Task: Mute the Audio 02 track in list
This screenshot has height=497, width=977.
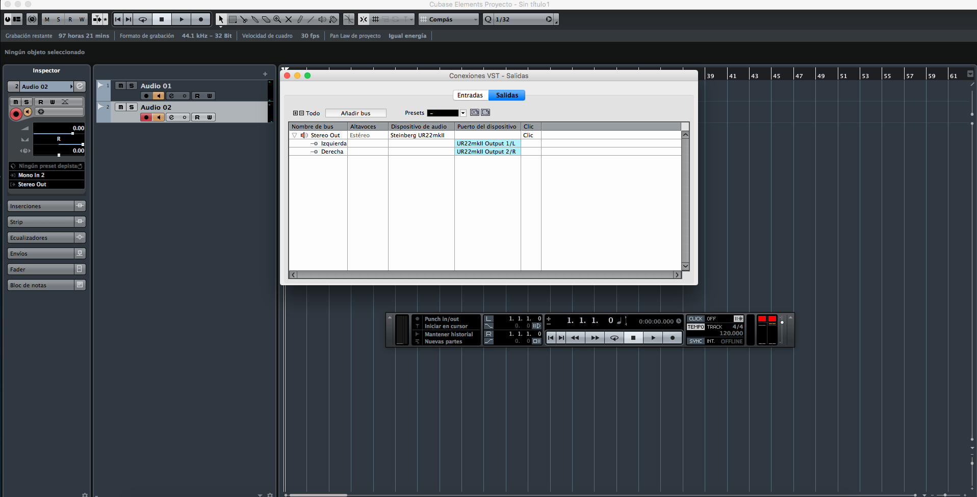Action: coord(120,107)
